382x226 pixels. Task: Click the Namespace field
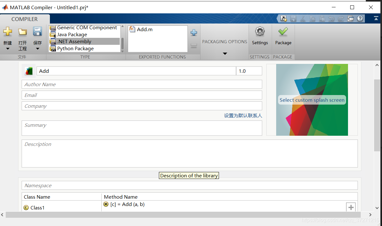pyautogui.click(x=189, y=185)
